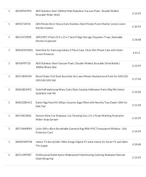The height and width of the screenshot is (177, 146).
Task: Open the Recoil Starter Pull Start Assembly item
Action: click(82, 78)
